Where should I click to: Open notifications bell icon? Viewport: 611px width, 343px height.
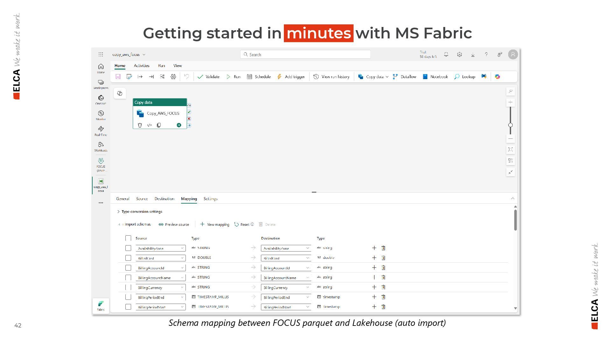[446, 55]
